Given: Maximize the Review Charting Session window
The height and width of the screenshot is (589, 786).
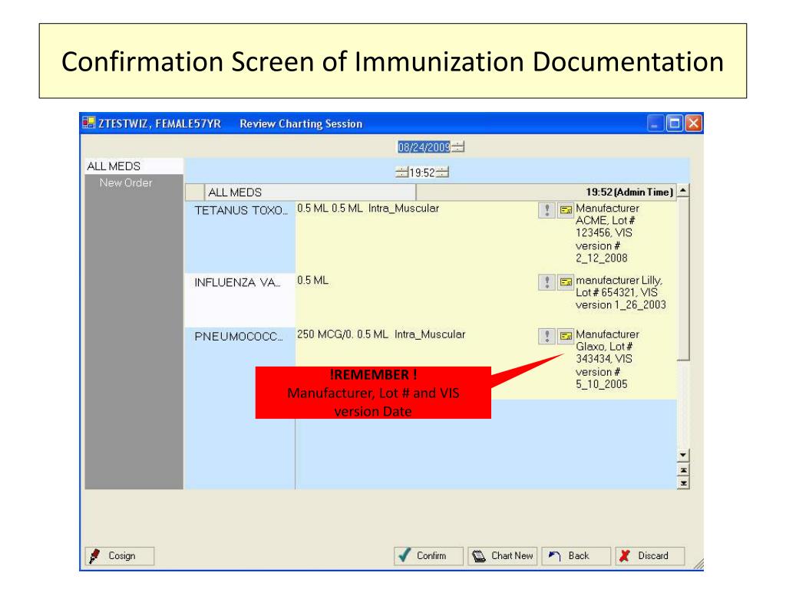Looking at the screenshot, I should (674, 123).
